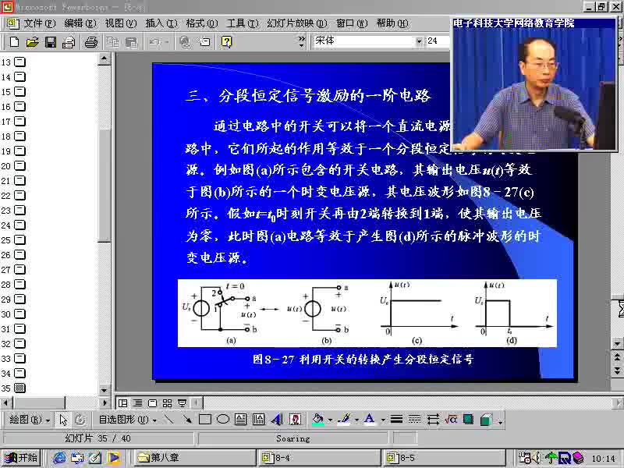This screenshot has width=624, height=468.
Task: Open the 窗口 Window menu
Action: pos(352,23)
